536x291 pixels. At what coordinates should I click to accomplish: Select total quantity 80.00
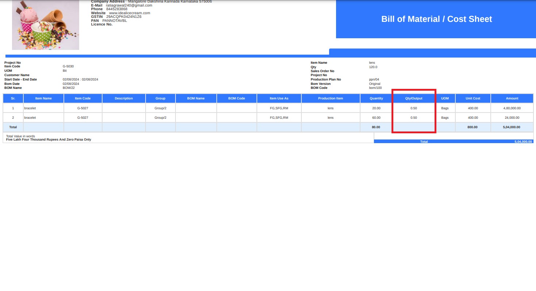[376, 127]
